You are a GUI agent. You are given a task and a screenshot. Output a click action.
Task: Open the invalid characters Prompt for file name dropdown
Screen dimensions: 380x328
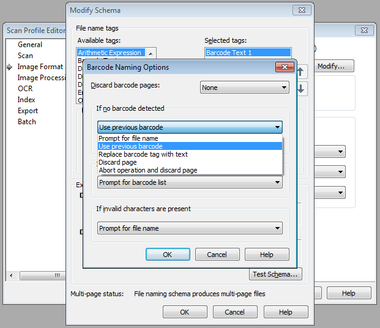tap(190, 228)
